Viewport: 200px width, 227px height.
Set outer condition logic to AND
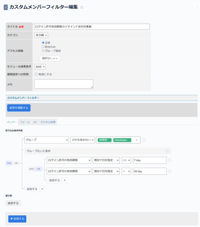pyautogui.click(x=9, y=163)
